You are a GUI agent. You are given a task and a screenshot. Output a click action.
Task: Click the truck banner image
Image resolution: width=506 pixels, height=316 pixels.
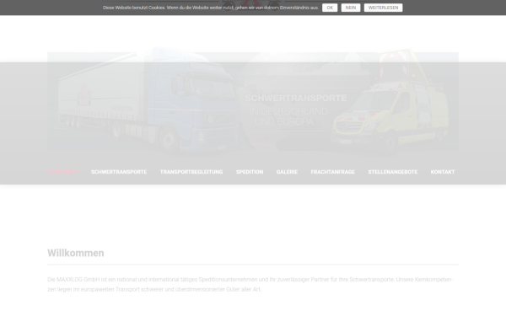253,102
